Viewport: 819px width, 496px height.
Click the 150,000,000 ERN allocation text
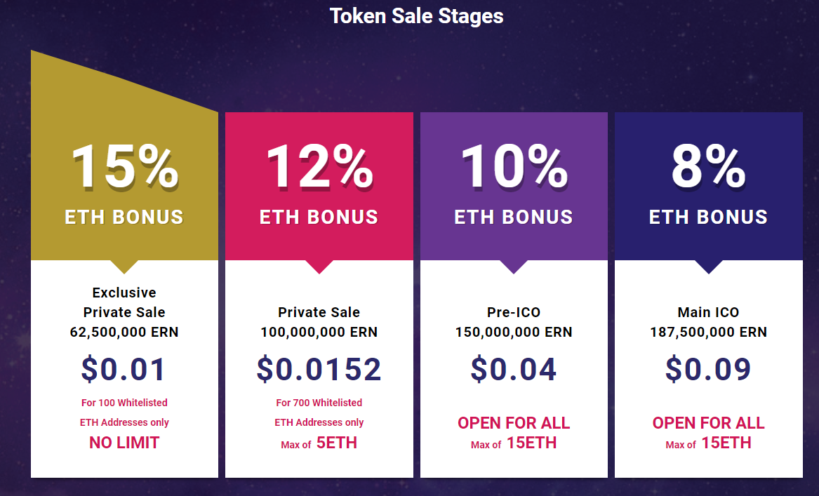514,332
